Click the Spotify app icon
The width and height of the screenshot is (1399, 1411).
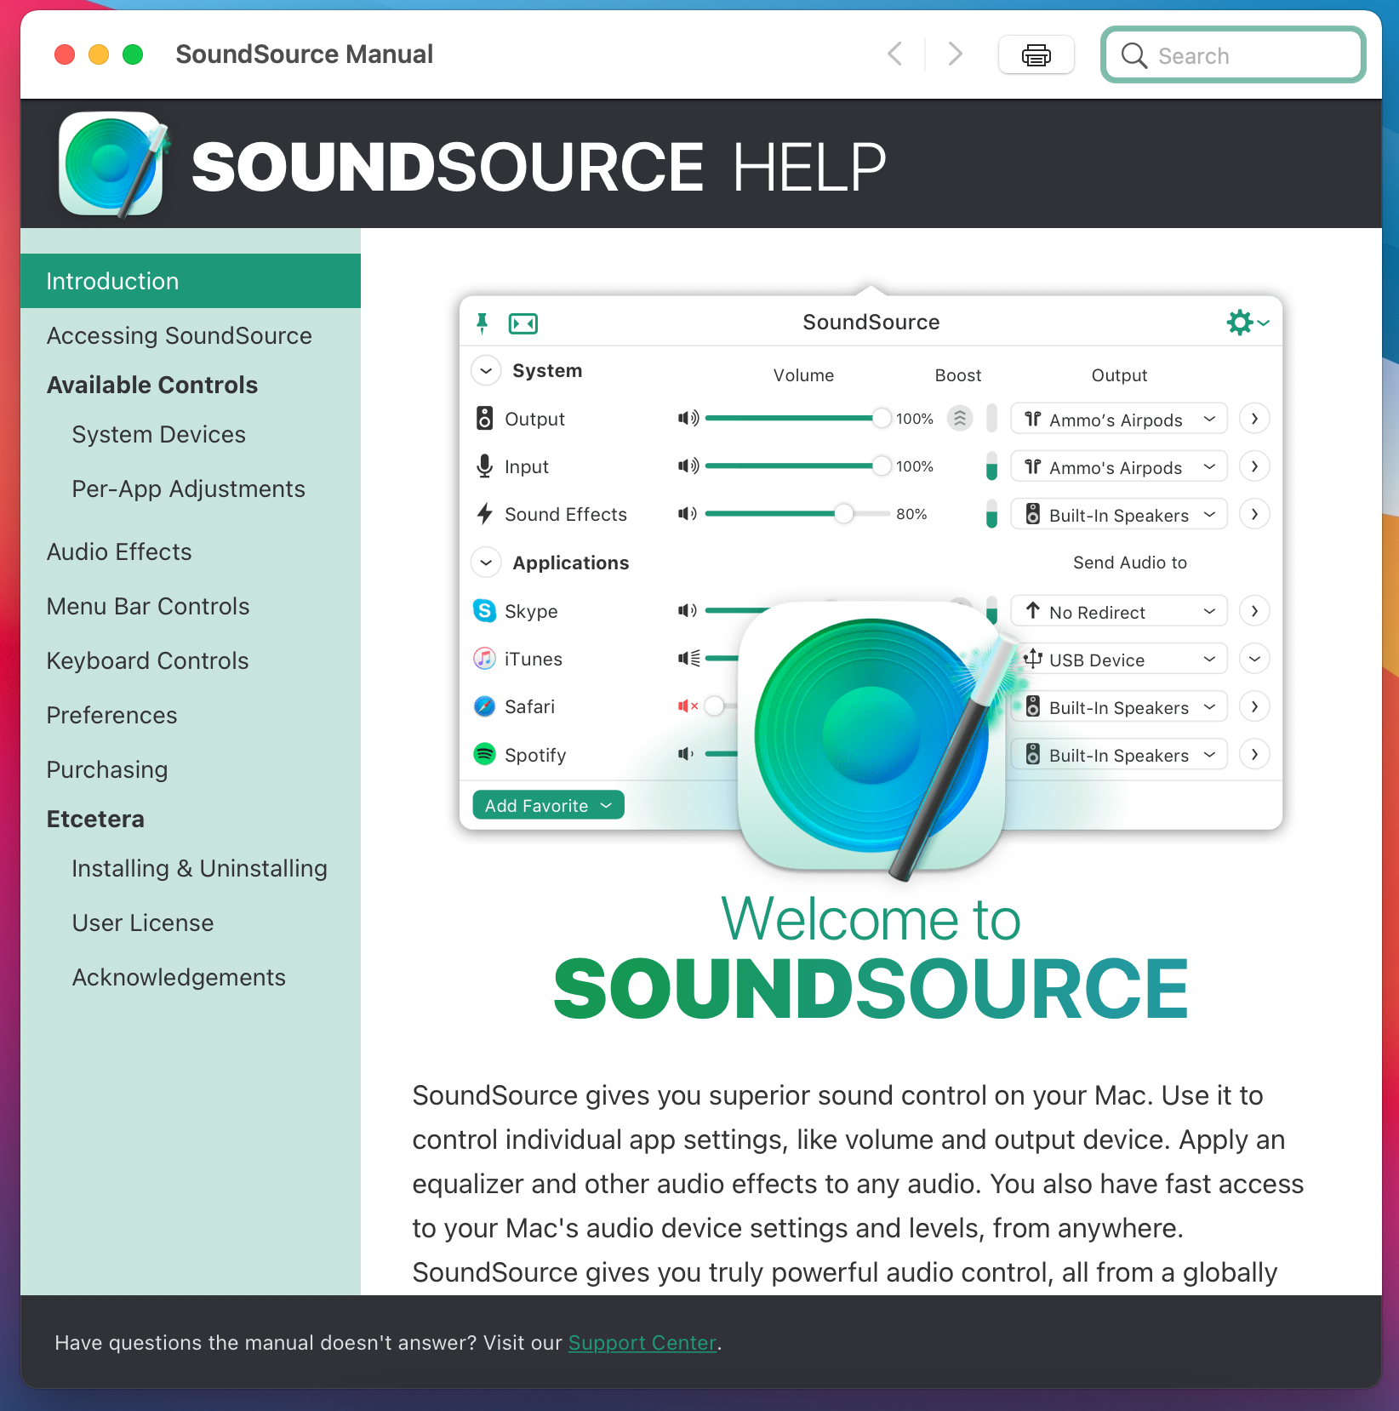click(484, 754)
